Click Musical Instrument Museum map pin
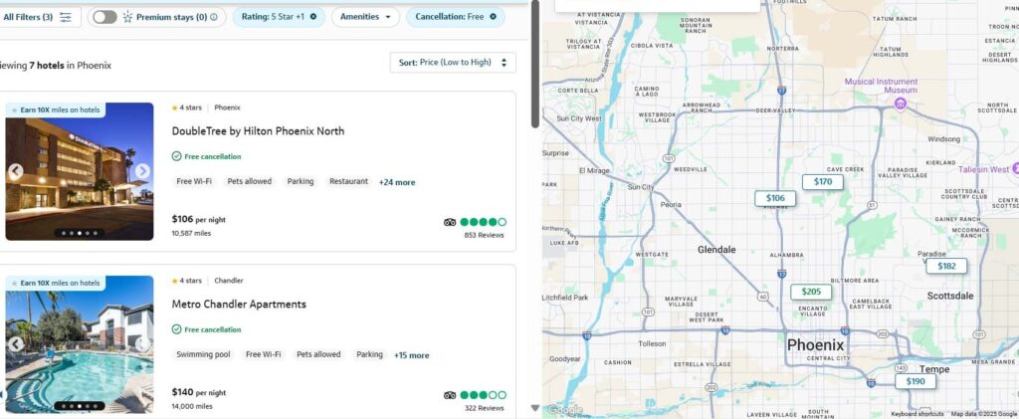 (900, 104)
